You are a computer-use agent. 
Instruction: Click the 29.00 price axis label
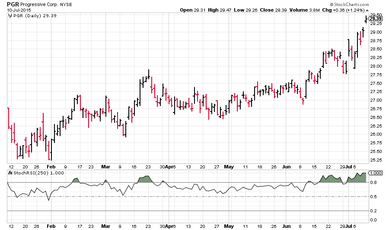click(x=376, y=32)
